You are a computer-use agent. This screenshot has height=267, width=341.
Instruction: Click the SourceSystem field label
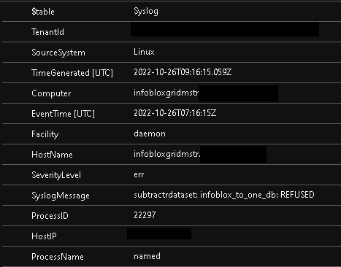(x=58, y=53)
